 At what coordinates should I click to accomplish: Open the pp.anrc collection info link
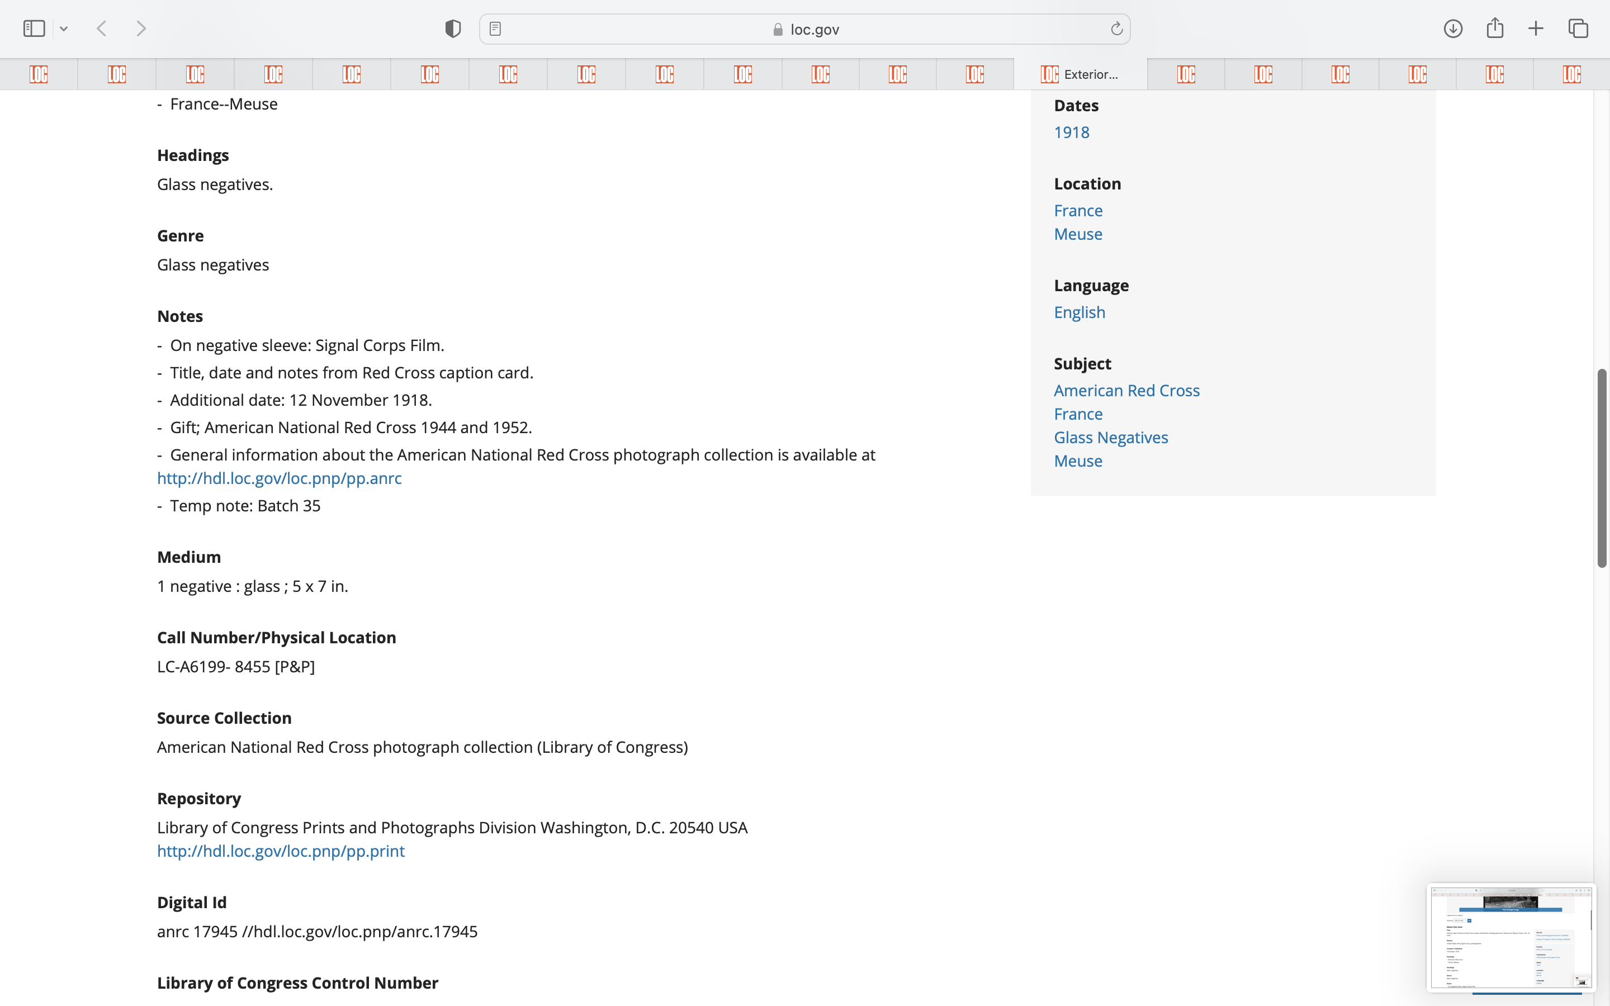coord(279,478)
